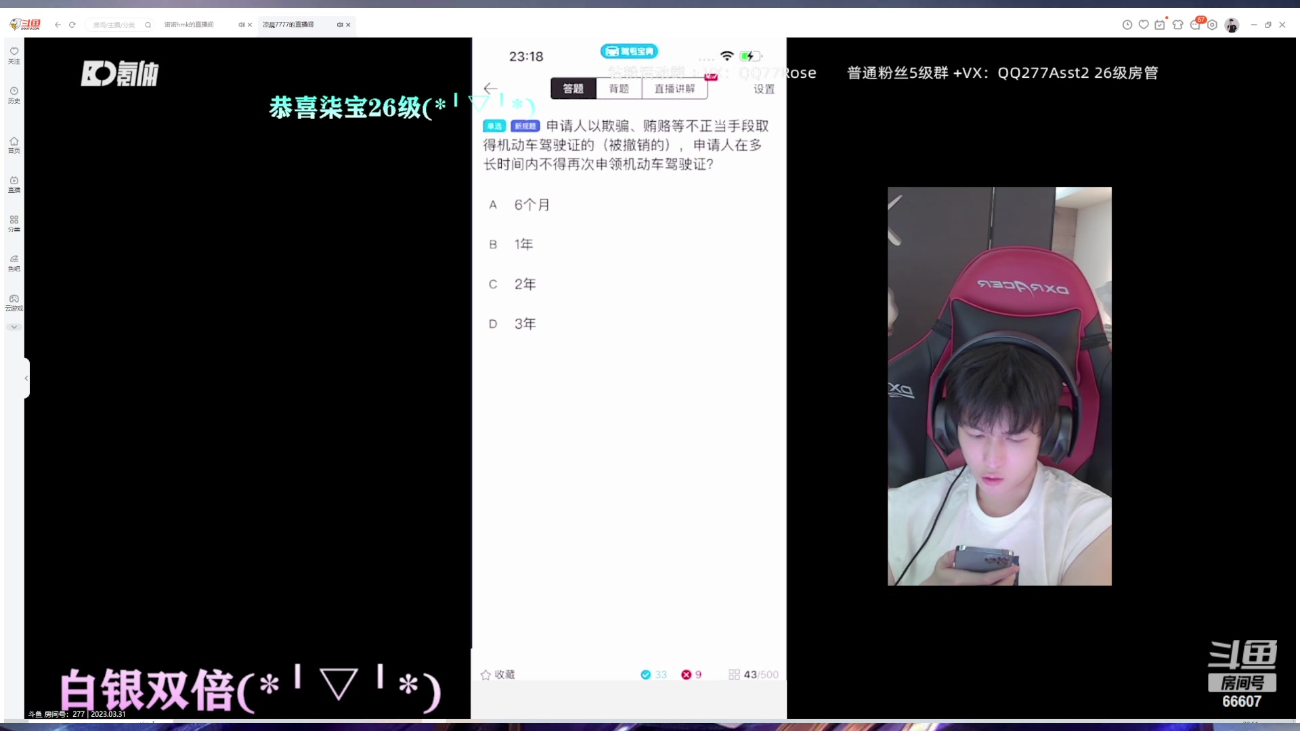Open question grid 43/500
This screenshot has height=731, width=1300.
754,675
